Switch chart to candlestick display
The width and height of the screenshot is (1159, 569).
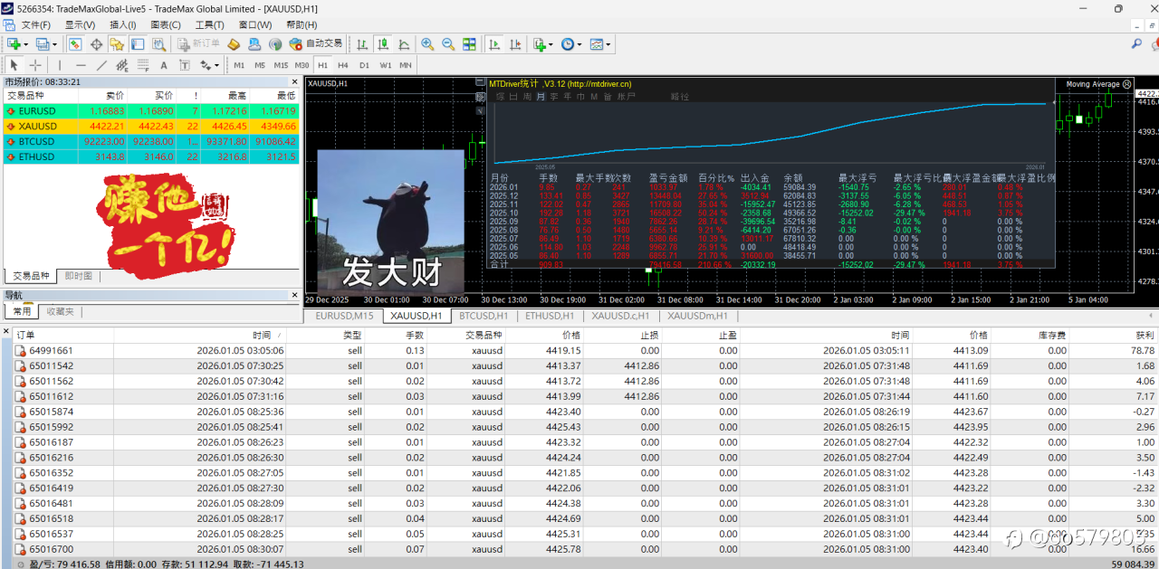pos(383,43)
